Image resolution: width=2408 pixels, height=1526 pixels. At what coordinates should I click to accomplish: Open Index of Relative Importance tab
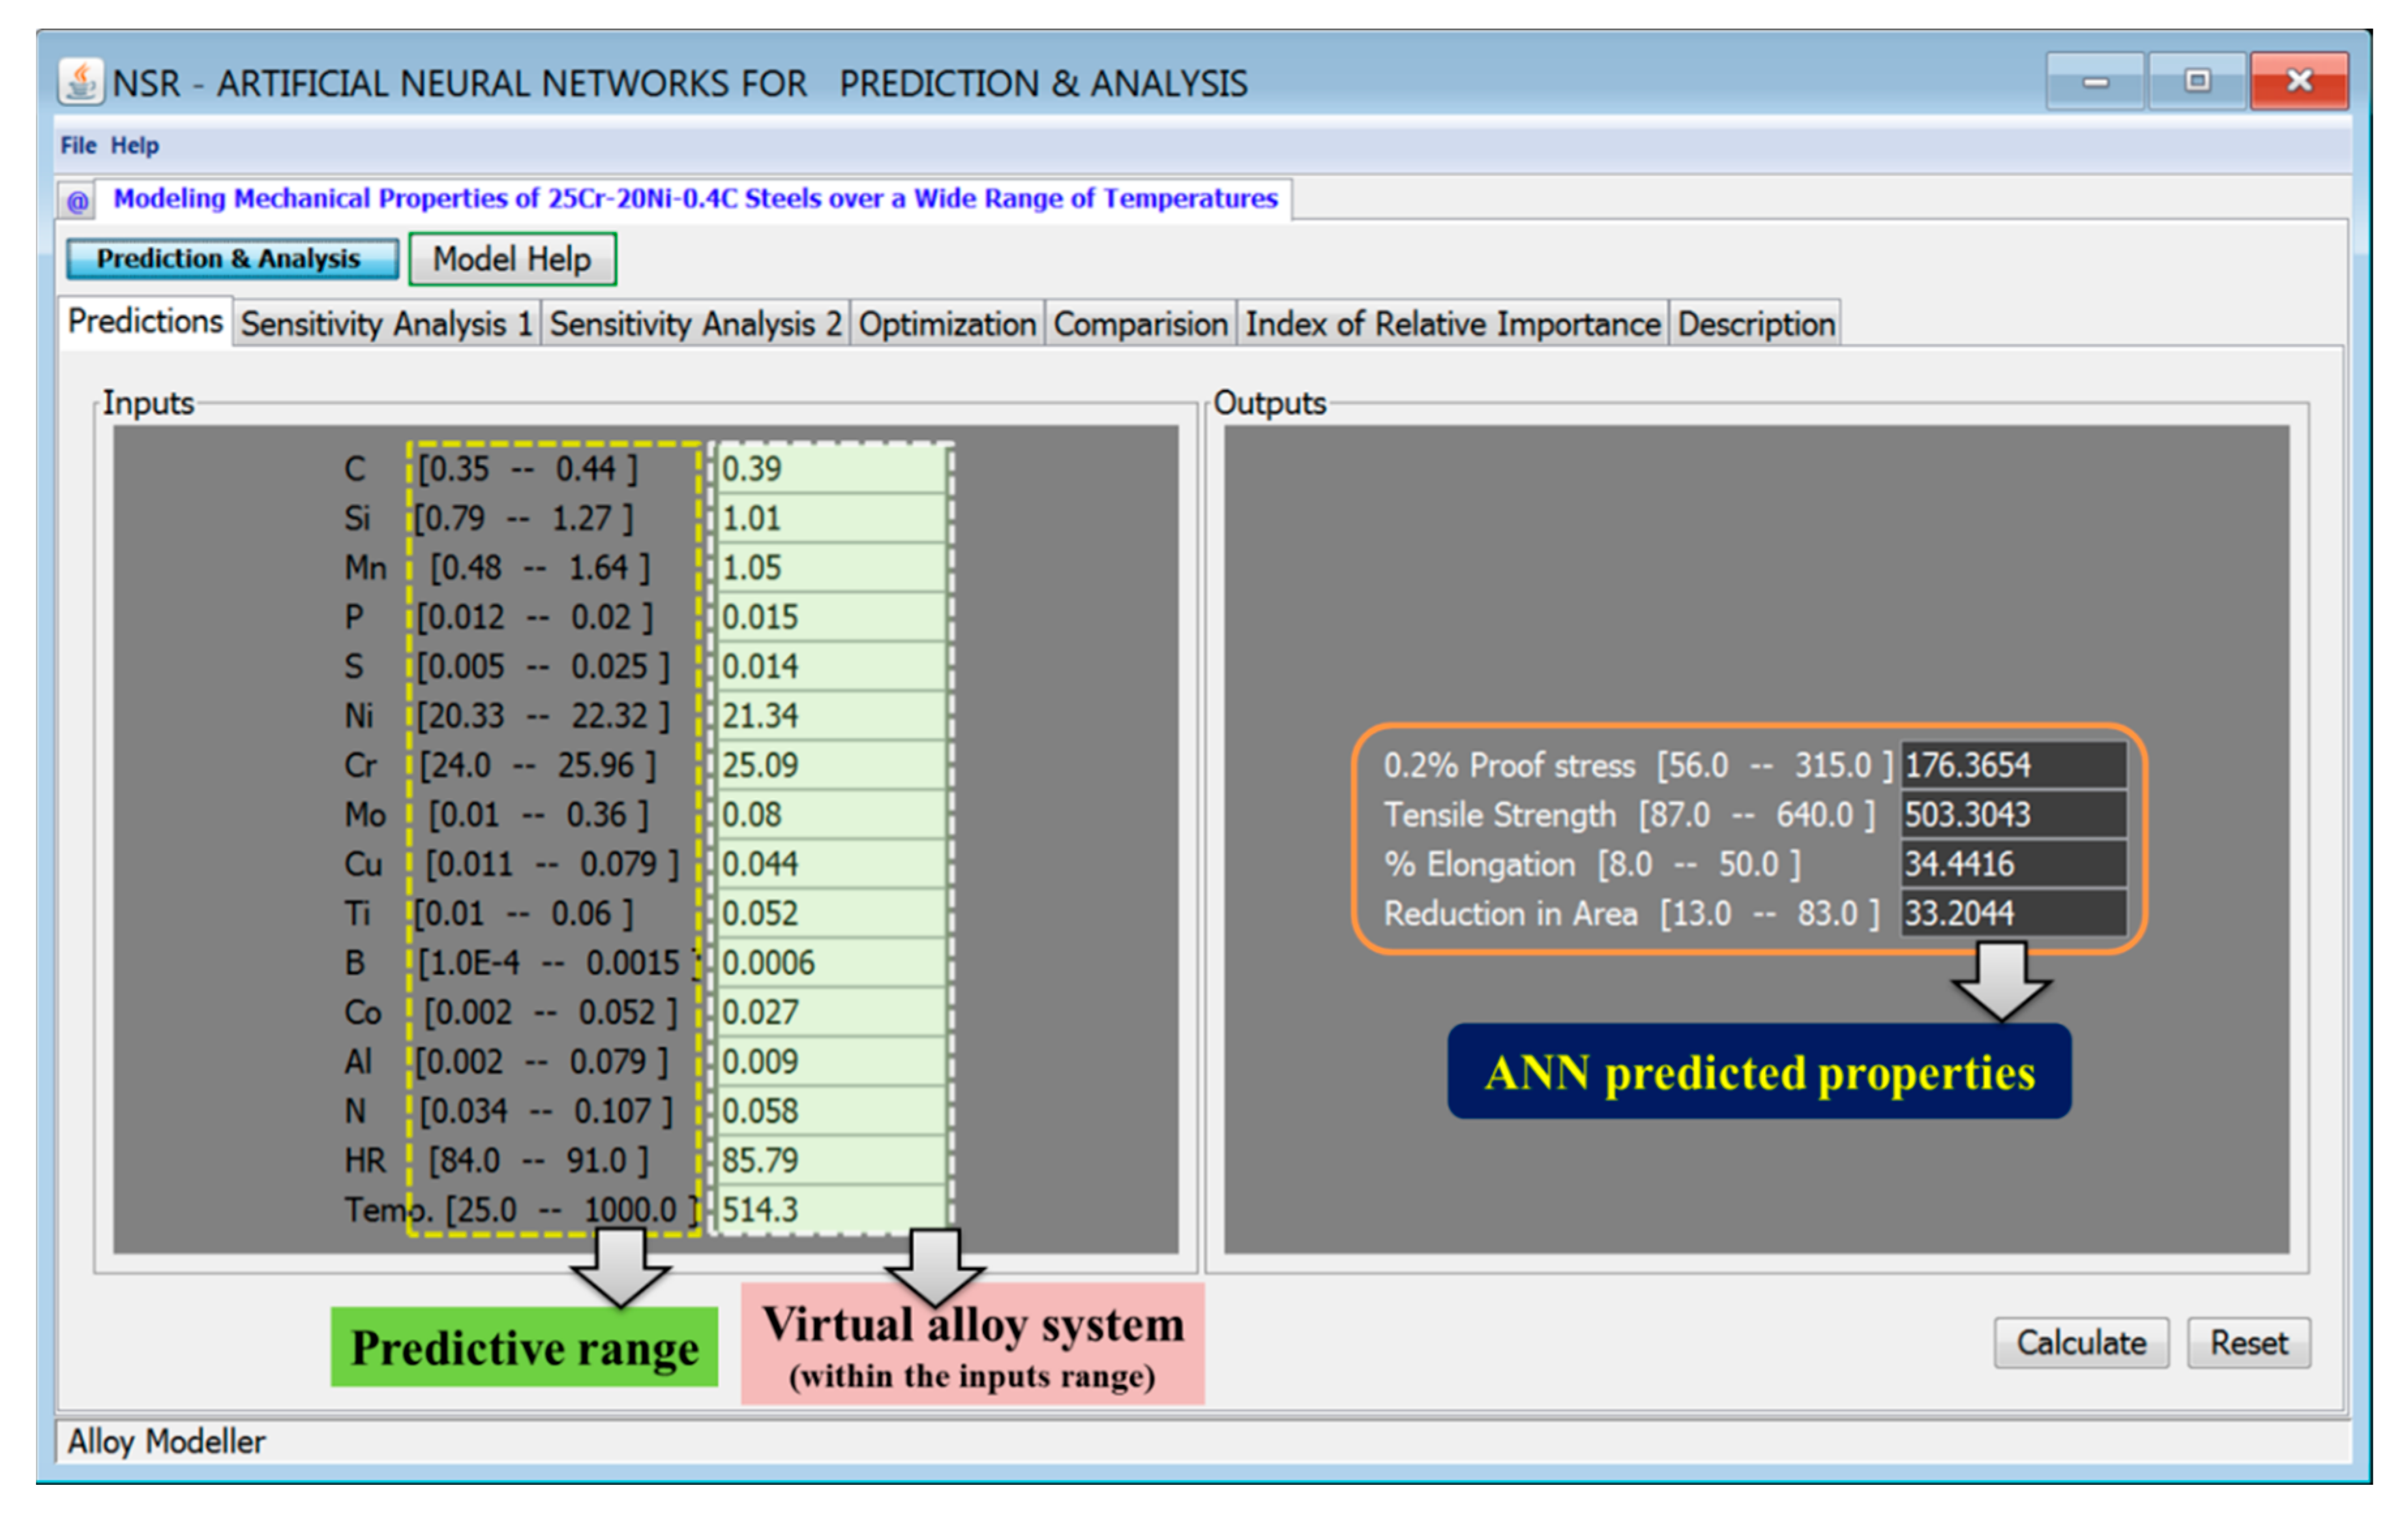click(1452, 324)
